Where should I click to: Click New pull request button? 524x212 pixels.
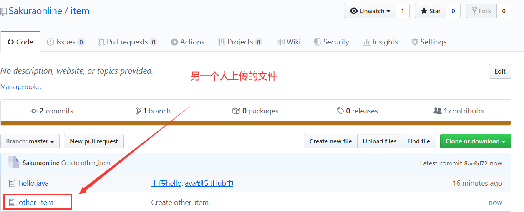click(94, 141)
